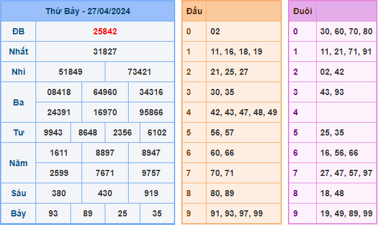Select fifth prize number 8947
Image resolution: width=378 pixels, height=225 pixels.
pyautogui.click(x=151, y=153)
